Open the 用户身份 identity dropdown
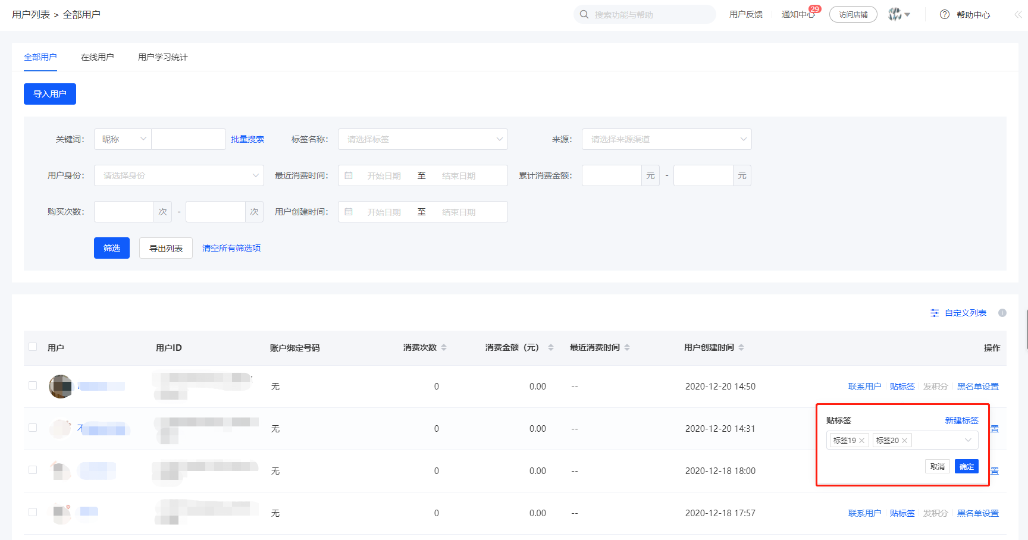This screenshot has width=1028, height=540. 179,175
